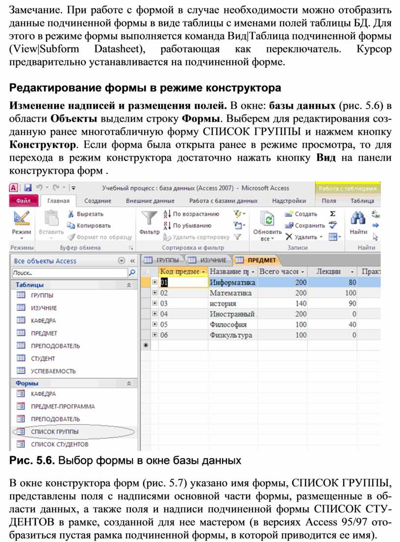This screenshot has width=400, height=542.
Task: Click the Фильтр funnel icon
Action: 149,218
